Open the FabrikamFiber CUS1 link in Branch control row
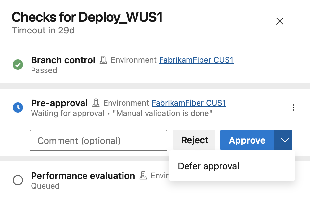The width and height of the screenshot is (310, 201). pyautogui.click(x=196, y=60)
